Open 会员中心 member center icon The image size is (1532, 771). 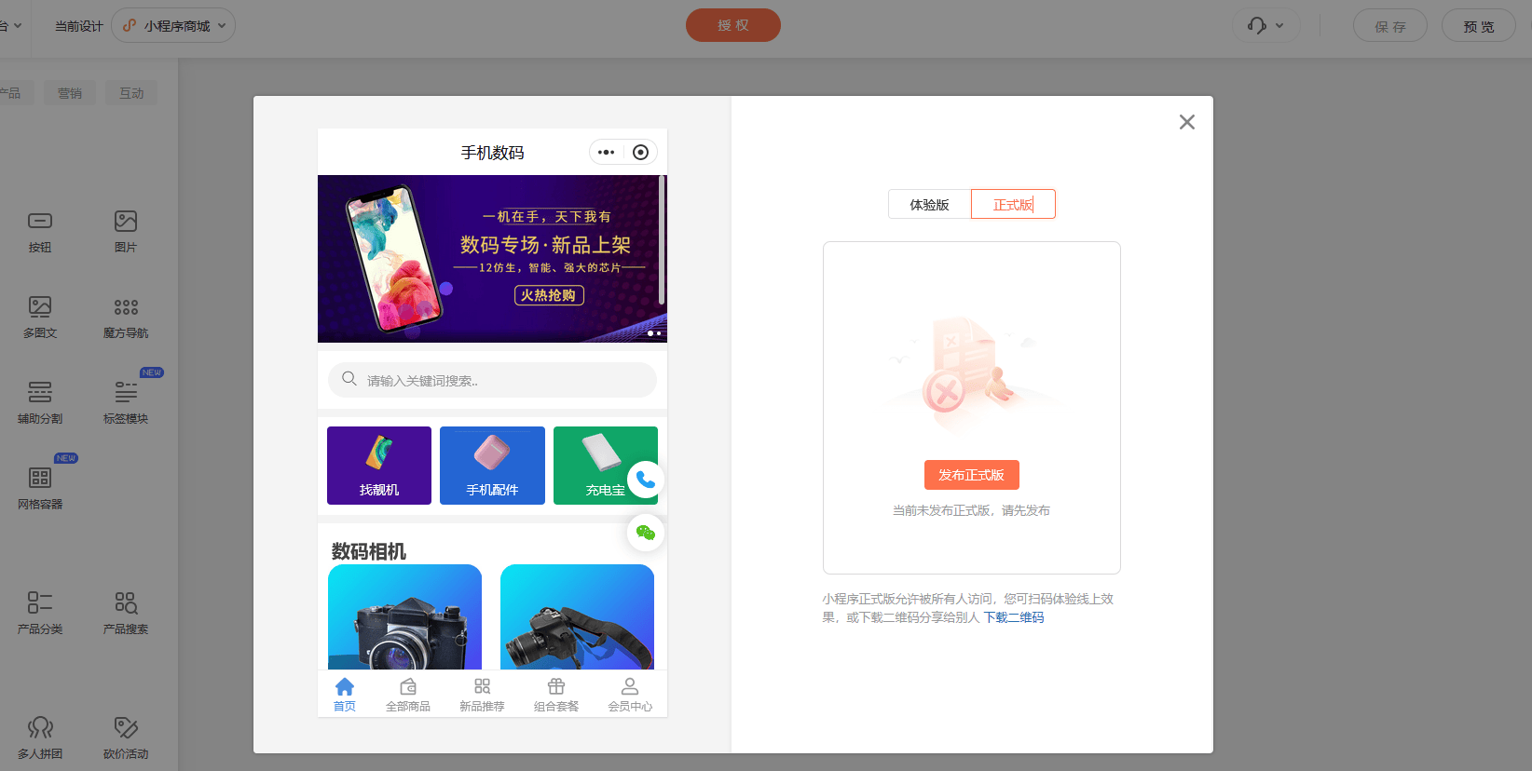pyautogui.click(x=630, y=687)
